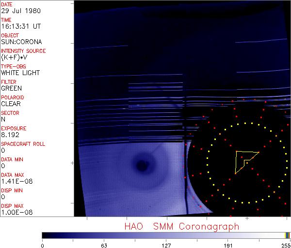Click the exposure value 8.192
The image size is (291, 248).
(x=11, y=135)
